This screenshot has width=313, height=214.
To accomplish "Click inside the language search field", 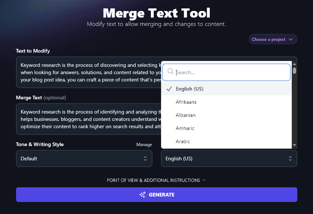I will tap(226, 72).
